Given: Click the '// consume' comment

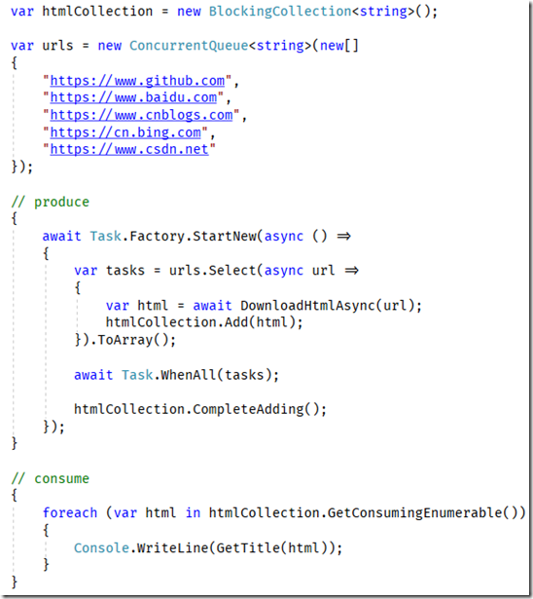Looking at the screenshot, I should [x=50, y=478].
